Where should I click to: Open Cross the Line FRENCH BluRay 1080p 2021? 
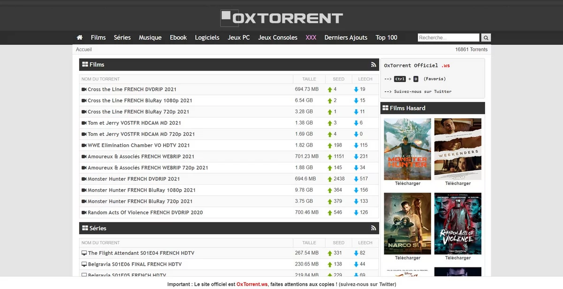click(x=140, y=101)
